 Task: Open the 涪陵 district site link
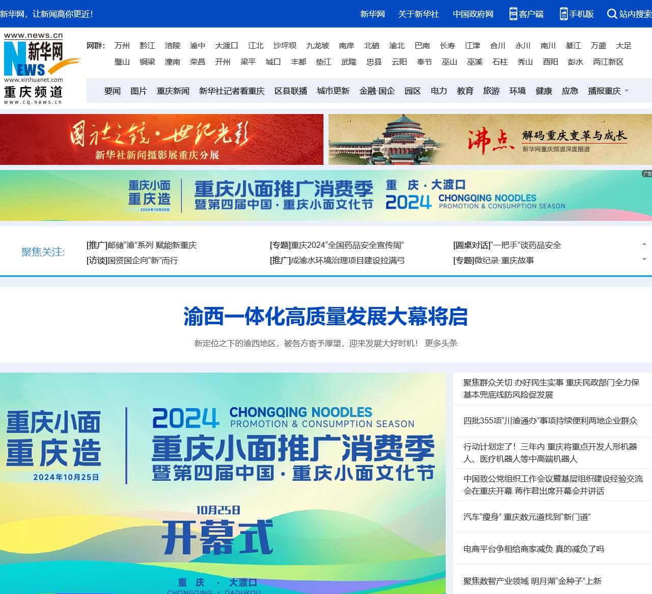173,46
